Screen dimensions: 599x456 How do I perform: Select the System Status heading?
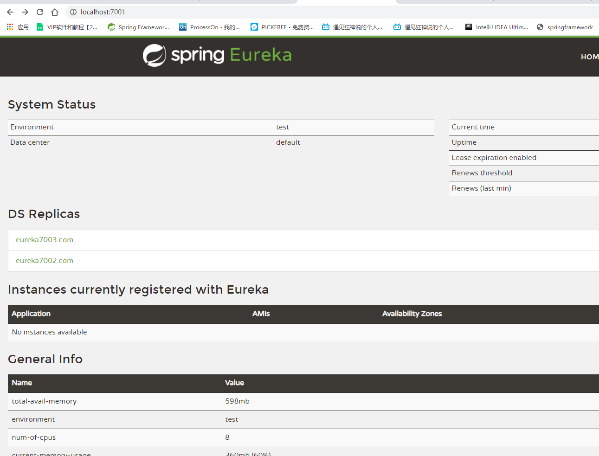coord(52,104)
